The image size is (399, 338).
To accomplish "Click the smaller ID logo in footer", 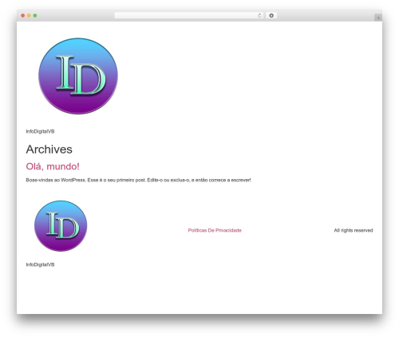I will point(61,226).
